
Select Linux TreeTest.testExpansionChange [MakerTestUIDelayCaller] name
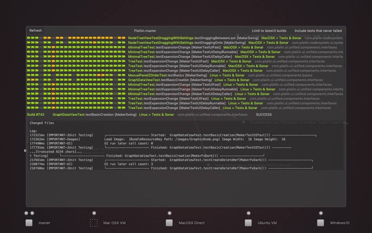coord(174,108)
